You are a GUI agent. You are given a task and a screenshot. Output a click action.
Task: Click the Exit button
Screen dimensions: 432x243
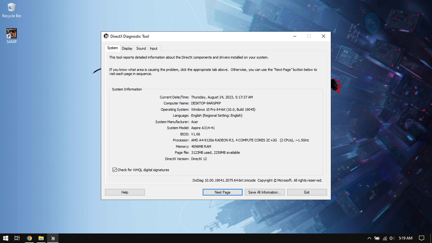click(x=307, y=192)
